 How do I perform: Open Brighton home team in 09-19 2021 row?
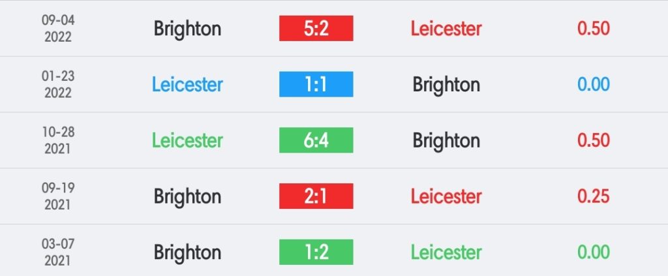(187, 197)
